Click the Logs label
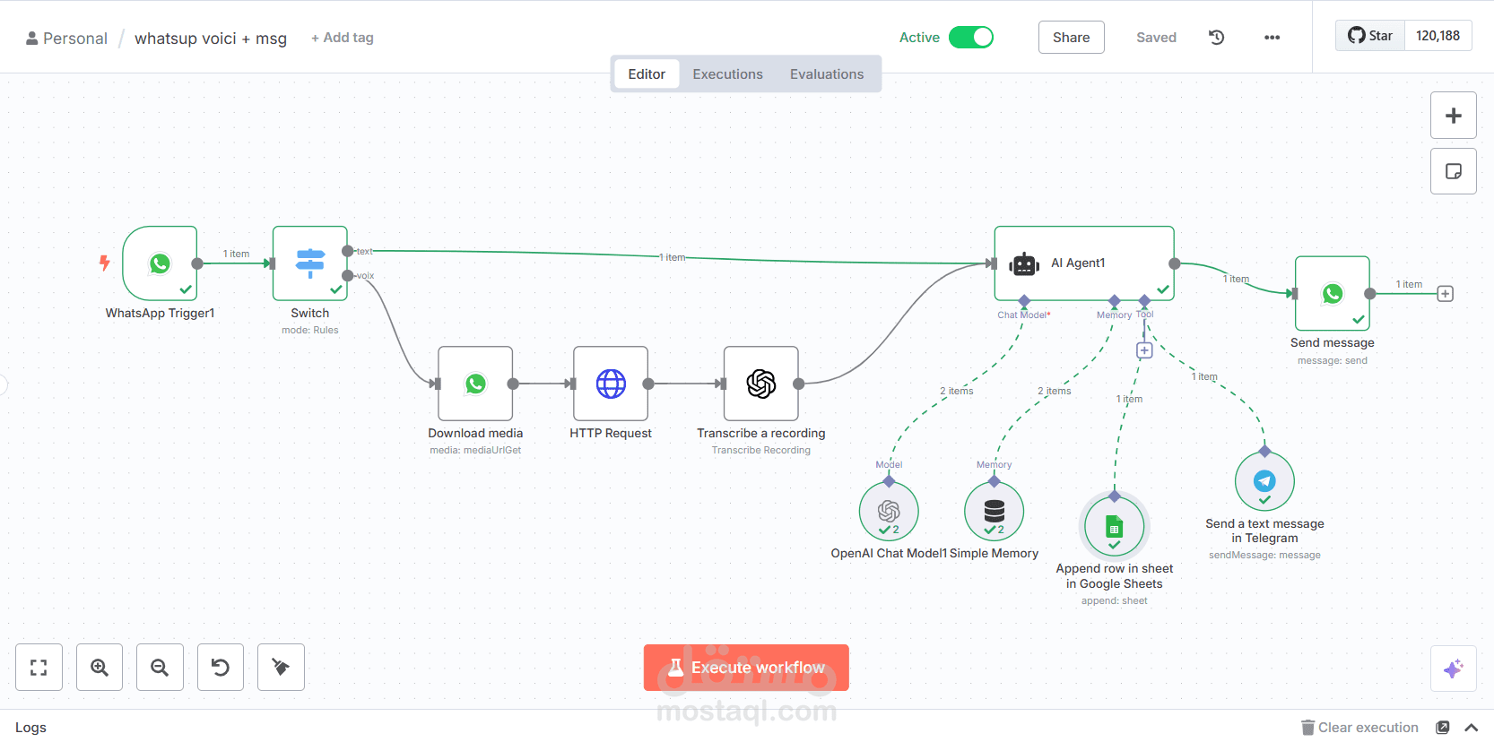Screen dimensions: 1494x742 point(30,728)
